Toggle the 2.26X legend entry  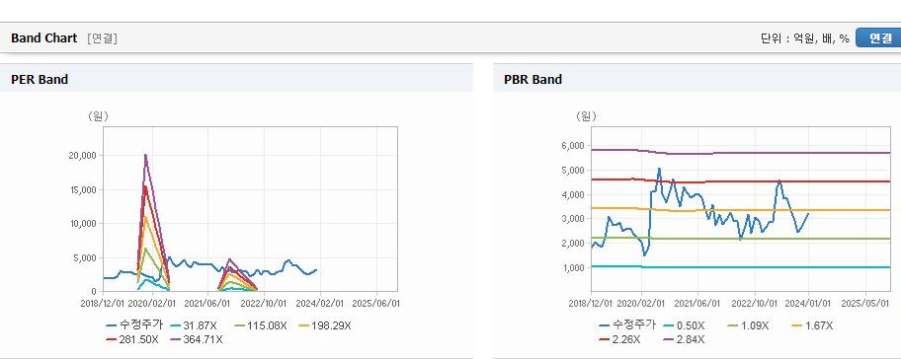[x=619, y=339]
